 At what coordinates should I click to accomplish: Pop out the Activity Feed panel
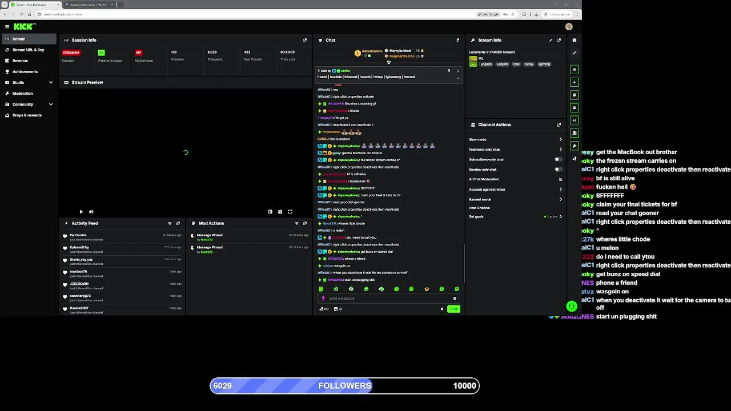click(x=178, y=223)
